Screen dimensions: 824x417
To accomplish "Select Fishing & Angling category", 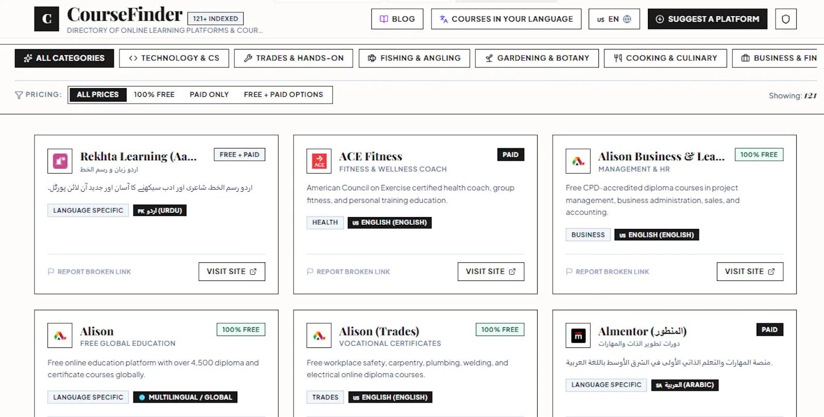I will (414, 58).
